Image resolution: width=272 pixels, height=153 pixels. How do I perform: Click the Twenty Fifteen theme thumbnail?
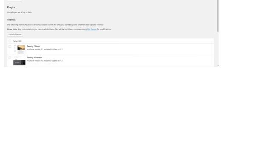tap(19, 49)
